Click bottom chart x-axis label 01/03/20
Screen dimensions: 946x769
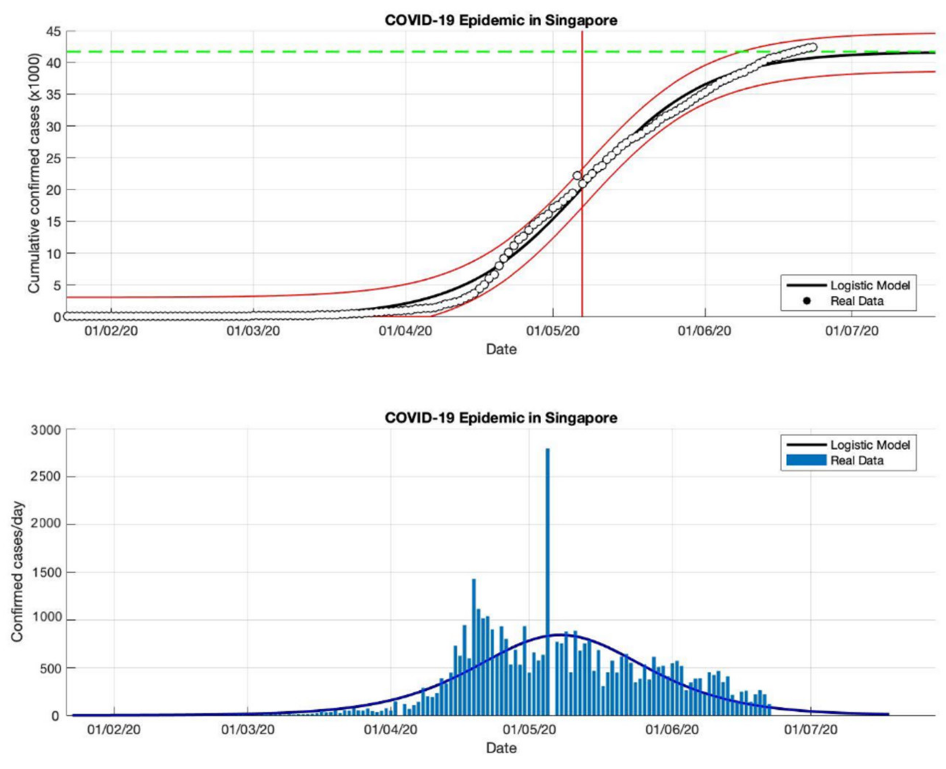pos(248,729)
